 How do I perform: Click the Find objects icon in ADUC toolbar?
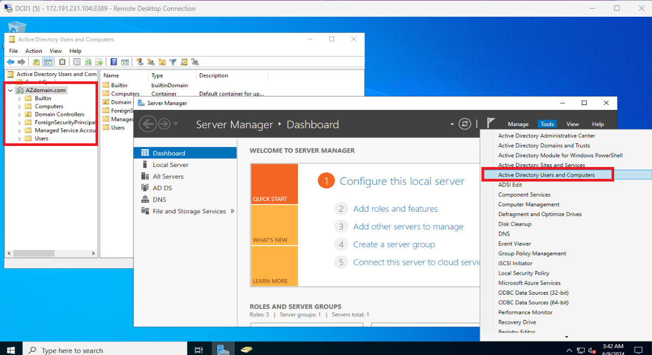(184, 62)
